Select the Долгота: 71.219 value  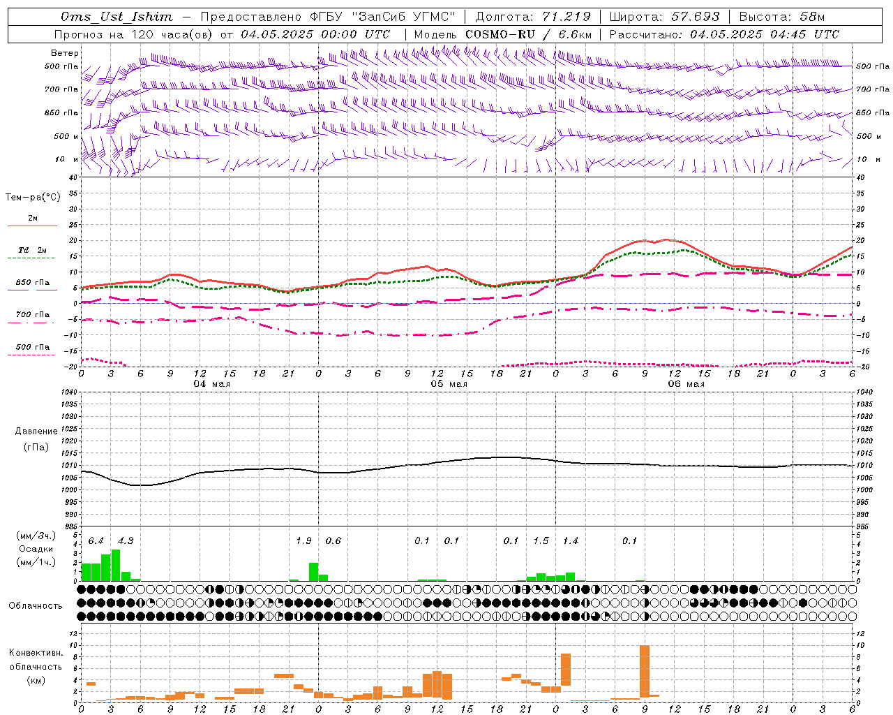click(x=533, y=17)
